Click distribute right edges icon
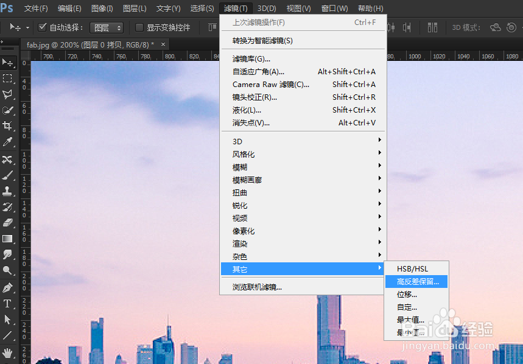Screen dimensions: 523x364 point(407,27)
